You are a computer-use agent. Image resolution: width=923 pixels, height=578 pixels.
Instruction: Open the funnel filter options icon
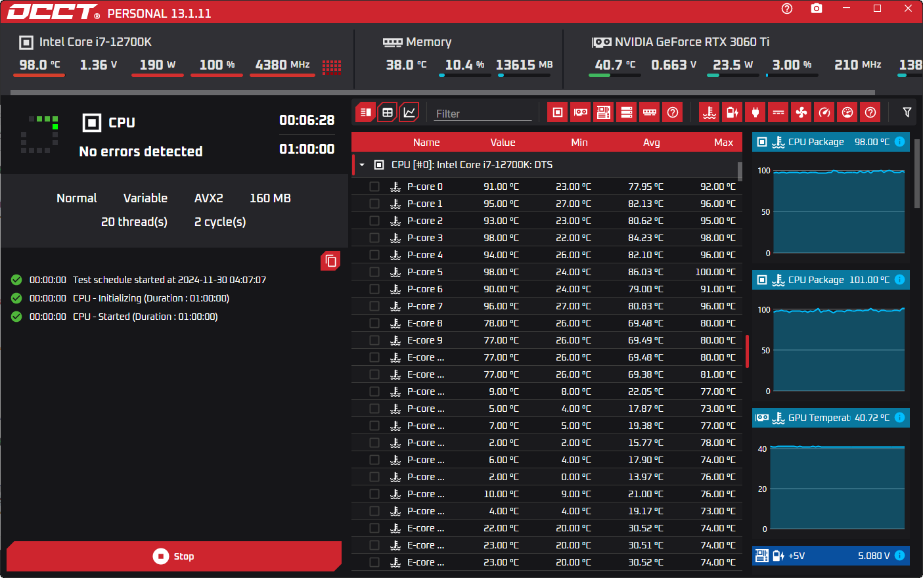[907, 112]
